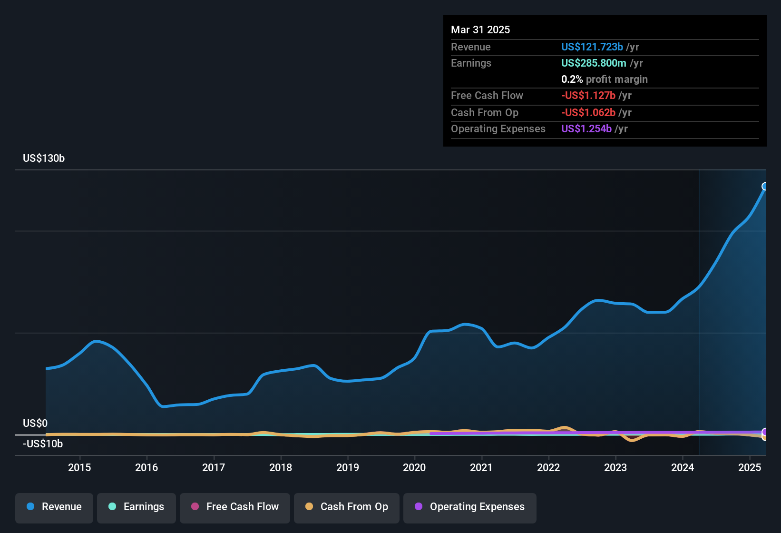The height and width of the screenshot is (533, 781).
Task: Toggle the Cash From Op legend button
Action: [x=347, y=507]
